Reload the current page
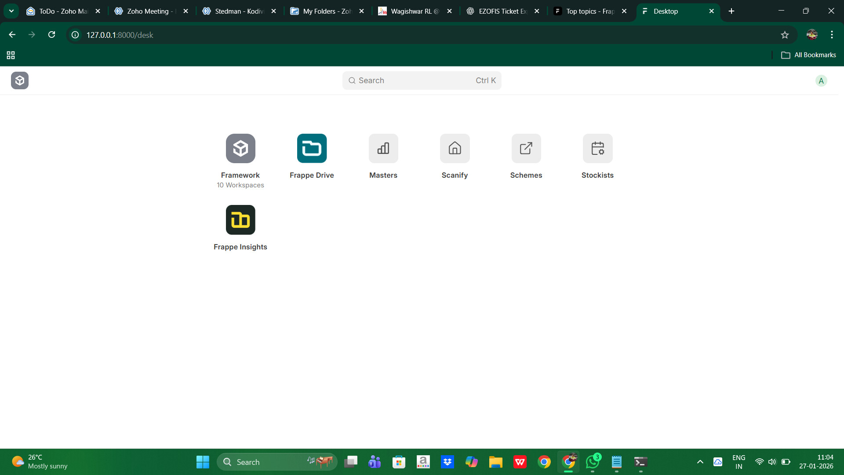The height and width of the screenshot is (475, 844). pyautogui.click(x=52, y=35)
